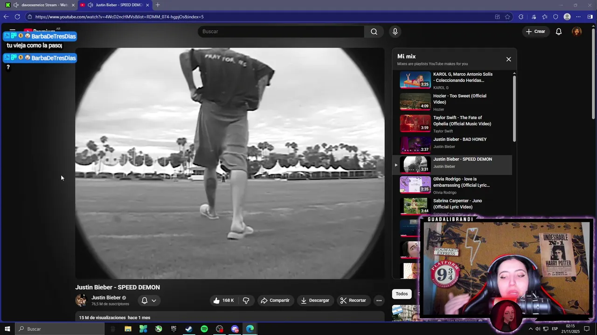Screen dimensions: 597x335
Task: Open Epic Games launcher from taskbar
Action: (x=174, y=329)
